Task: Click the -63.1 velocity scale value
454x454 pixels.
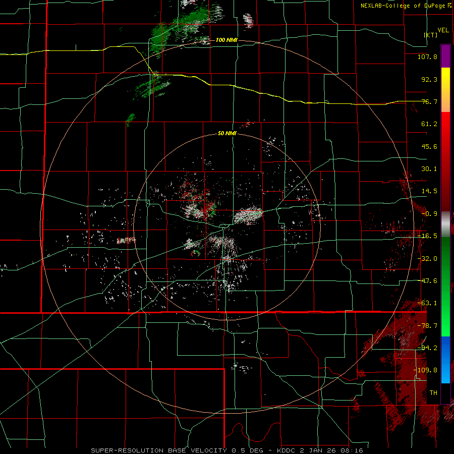Action: [427, 303]
